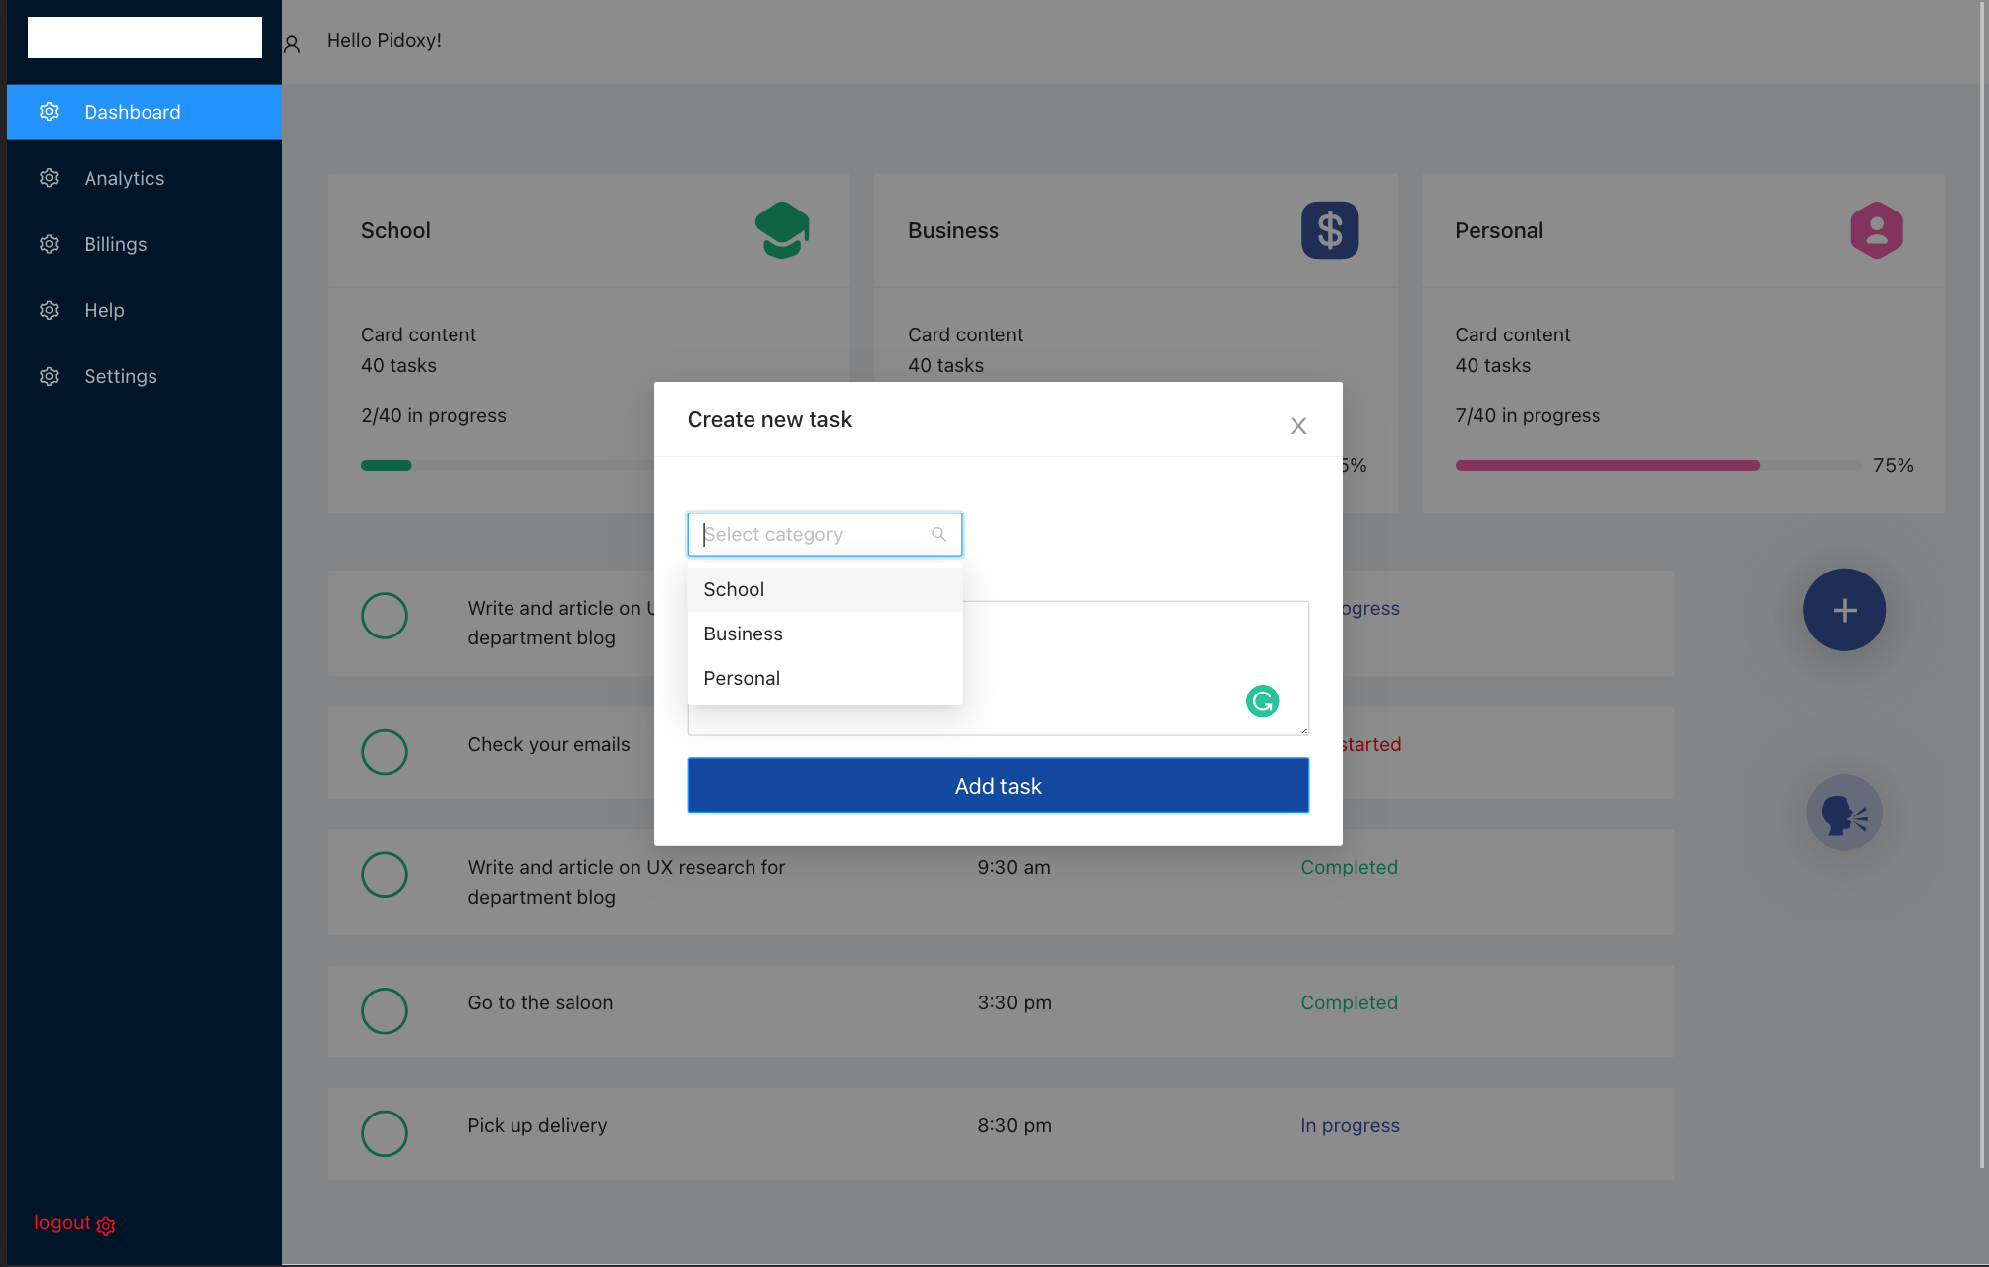Click the red logout link
This screenshot has width=1989, height=1267.
click(x=63, y=1222)
